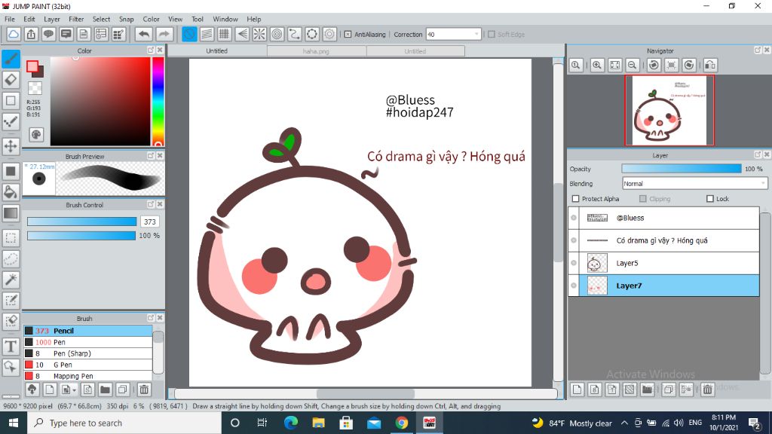Select the Bucket fill tool
This screenshot has width=772, height=434.
pos(11,192)
